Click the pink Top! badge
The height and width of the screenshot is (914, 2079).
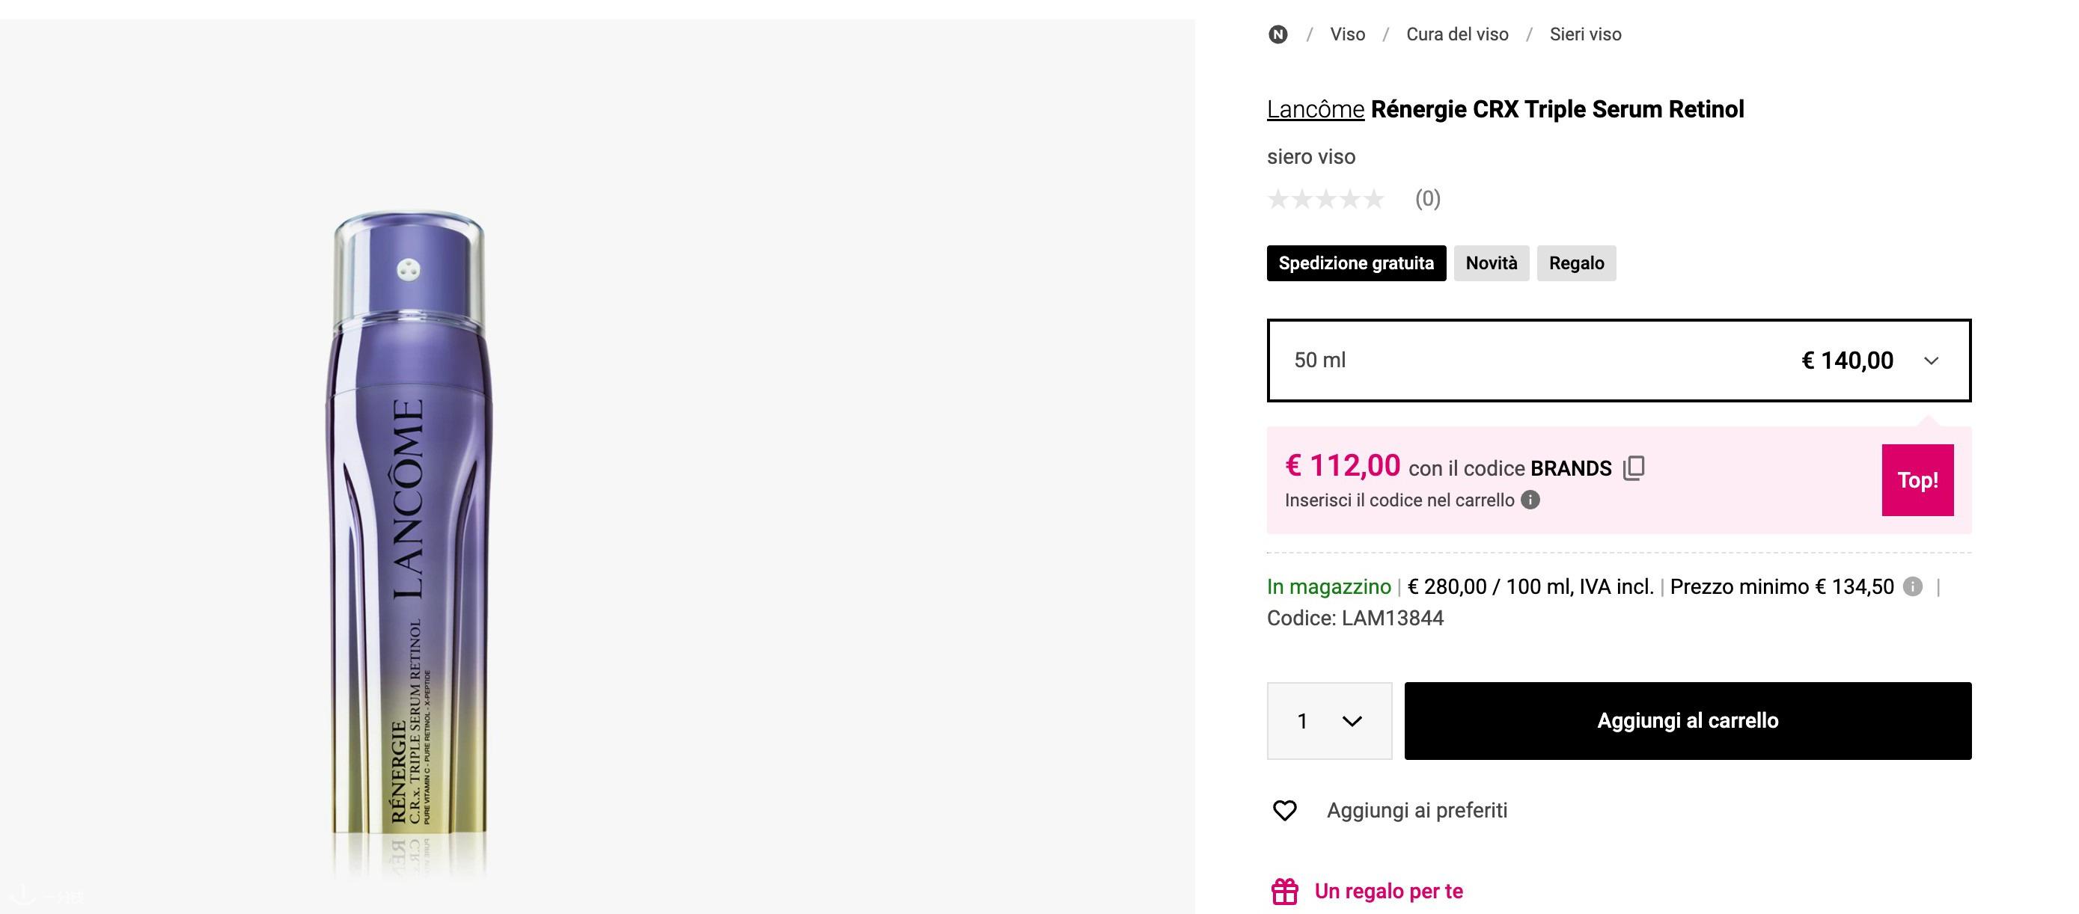tap(1917, 480)
